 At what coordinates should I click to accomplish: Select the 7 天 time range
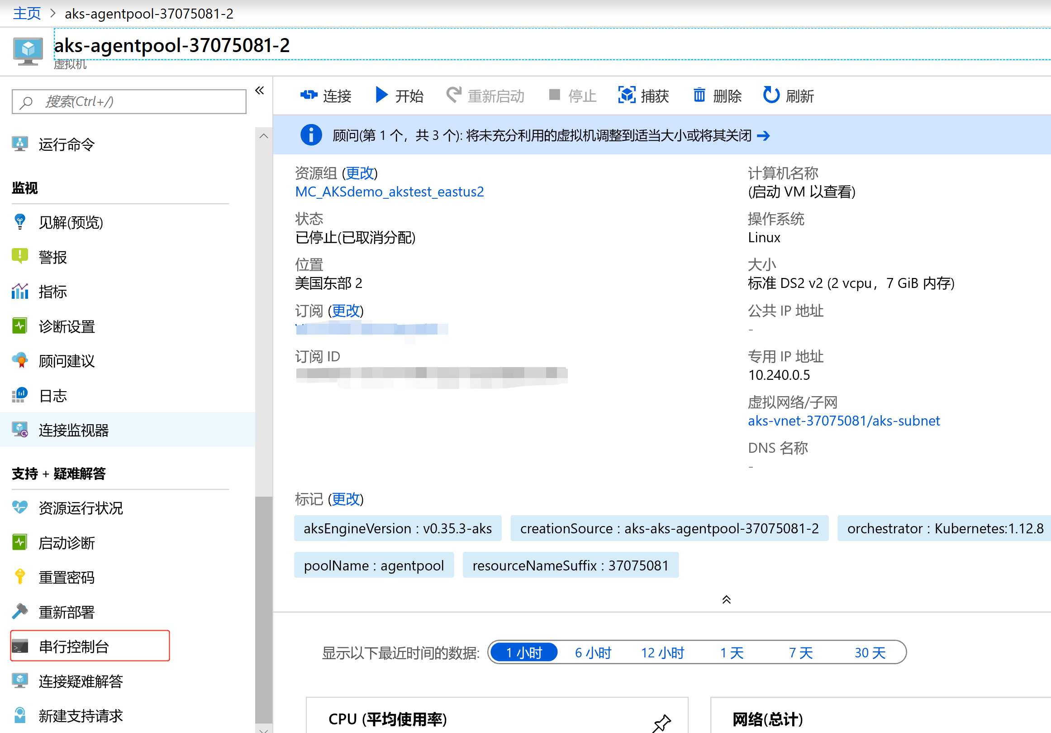801,652
